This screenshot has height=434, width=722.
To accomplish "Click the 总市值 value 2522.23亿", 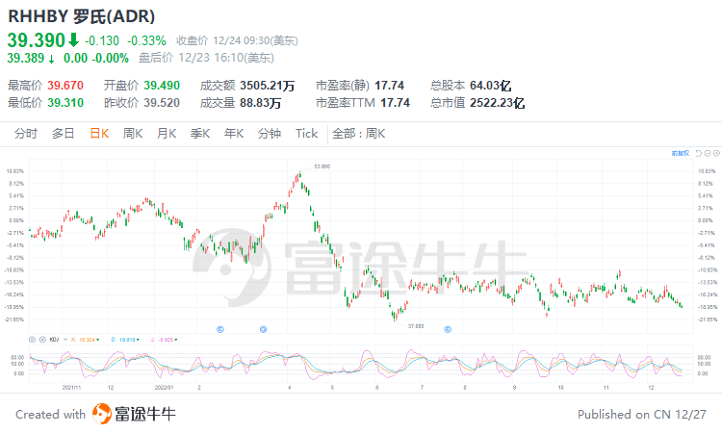I will (x=498, y=103).
